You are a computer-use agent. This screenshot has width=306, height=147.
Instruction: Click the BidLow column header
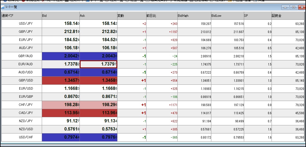coord(227,16)
